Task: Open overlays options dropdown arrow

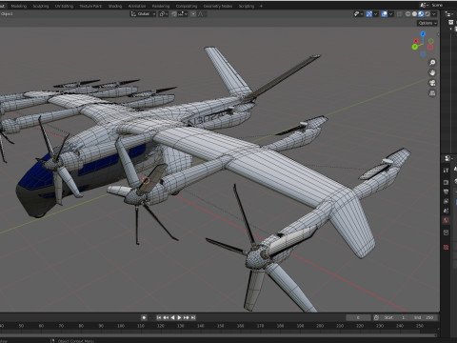Action: (x=390, y=14)
